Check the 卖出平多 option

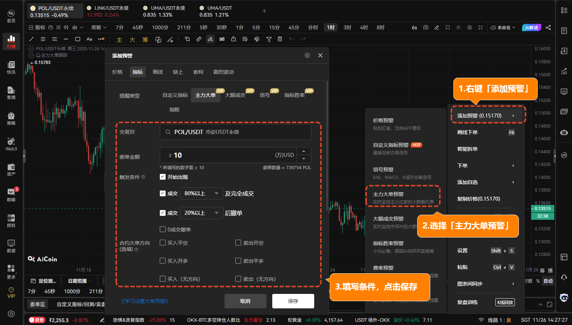coord(238,261)
